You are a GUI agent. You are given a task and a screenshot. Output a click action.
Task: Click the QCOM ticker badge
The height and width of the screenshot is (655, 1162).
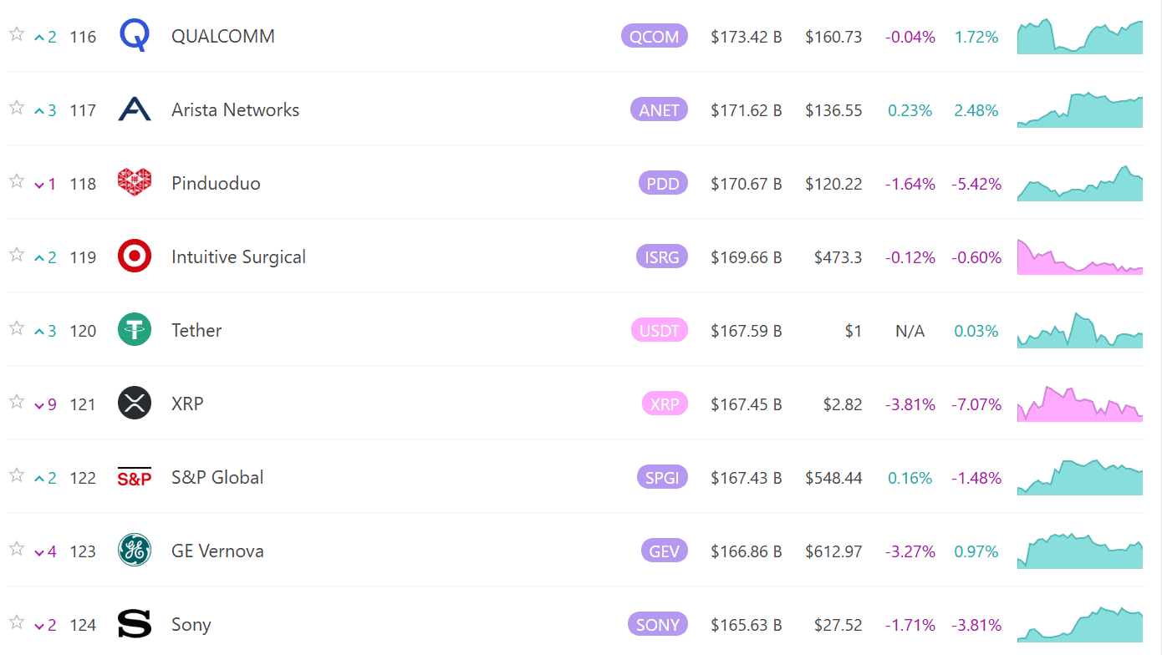pos(655,36)
